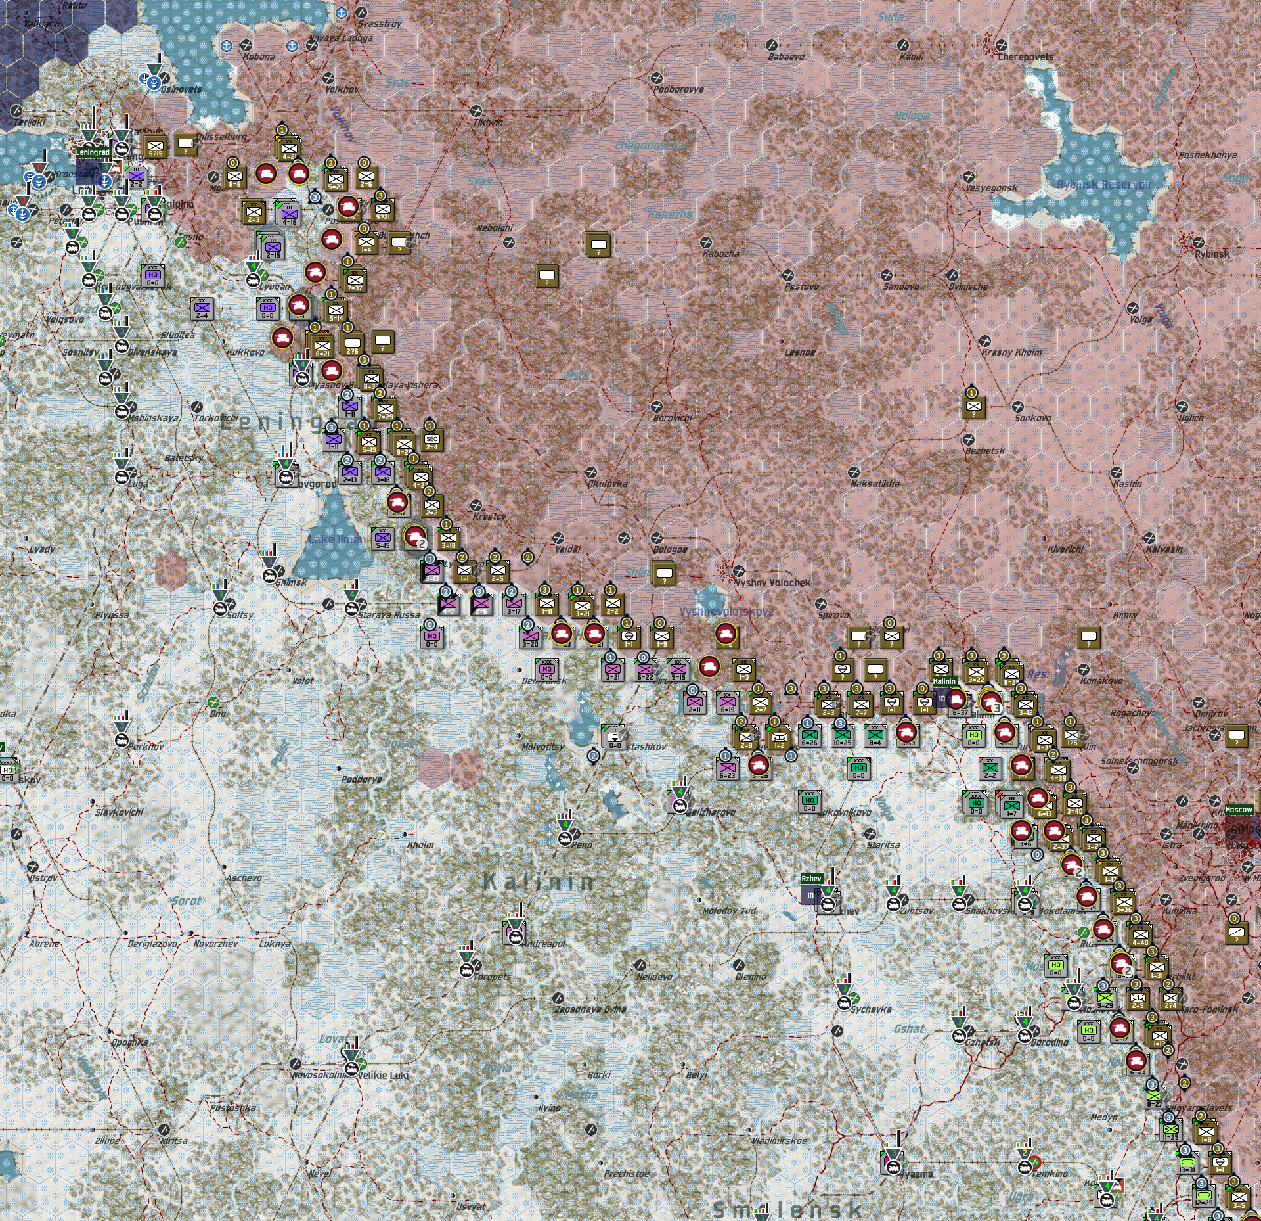This screenshot has width=1261, height=1221.
Task: Click the airfield icon at Bezhetsk
Action: pos(969,440)
